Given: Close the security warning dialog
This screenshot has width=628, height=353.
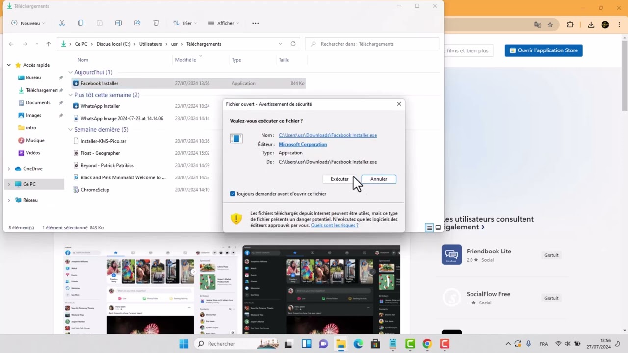Looking at the screenshot, I should pos(399,104).
